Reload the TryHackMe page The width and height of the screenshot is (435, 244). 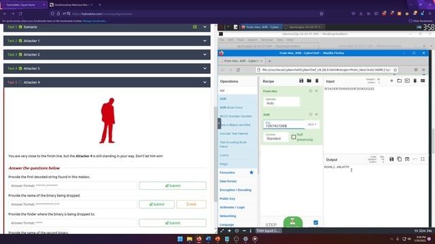[x=20, y=14]
